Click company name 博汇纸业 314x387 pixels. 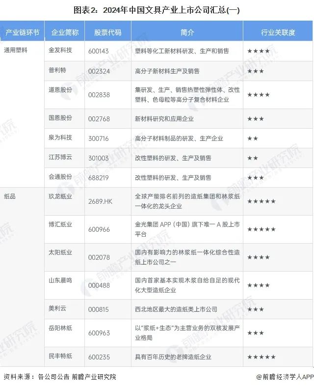[60, 224]
